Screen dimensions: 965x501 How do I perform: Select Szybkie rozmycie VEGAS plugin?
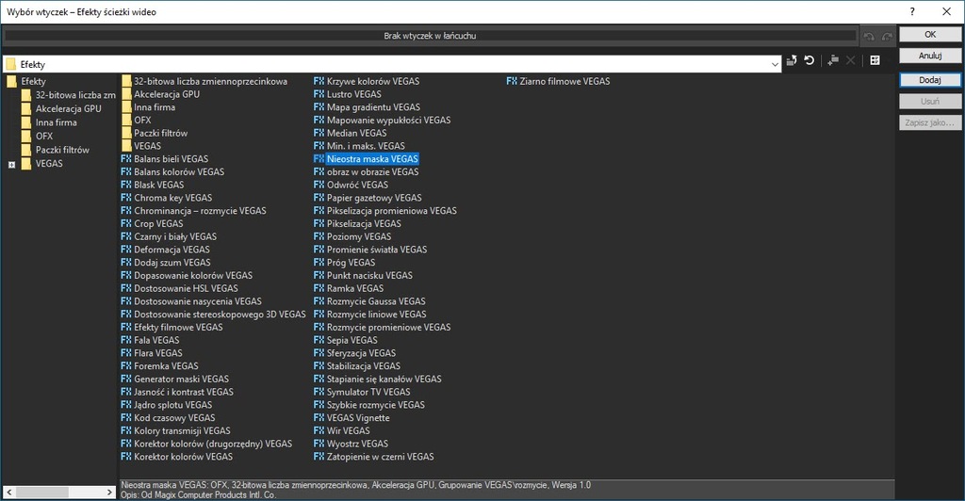[375, 405]
